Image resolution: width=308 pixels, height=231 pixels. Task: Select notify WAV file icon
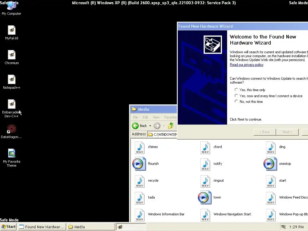205,165
